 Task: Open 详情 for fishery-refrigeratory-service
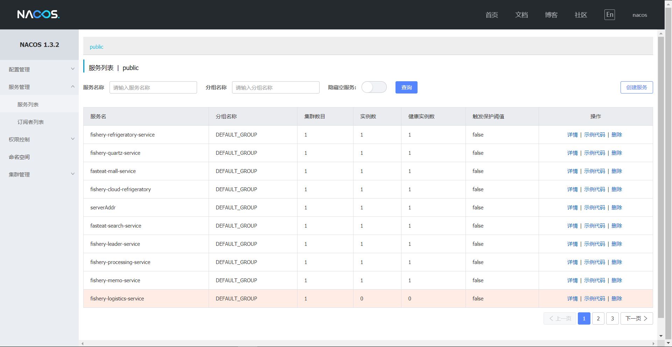pyautogui.click(x=573, y=134)
